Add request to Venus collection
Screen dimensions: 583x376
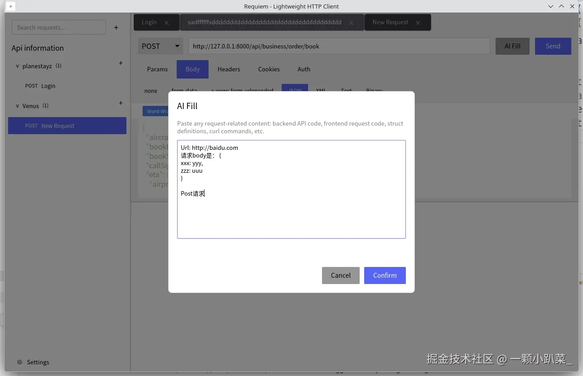pos(121,103)
